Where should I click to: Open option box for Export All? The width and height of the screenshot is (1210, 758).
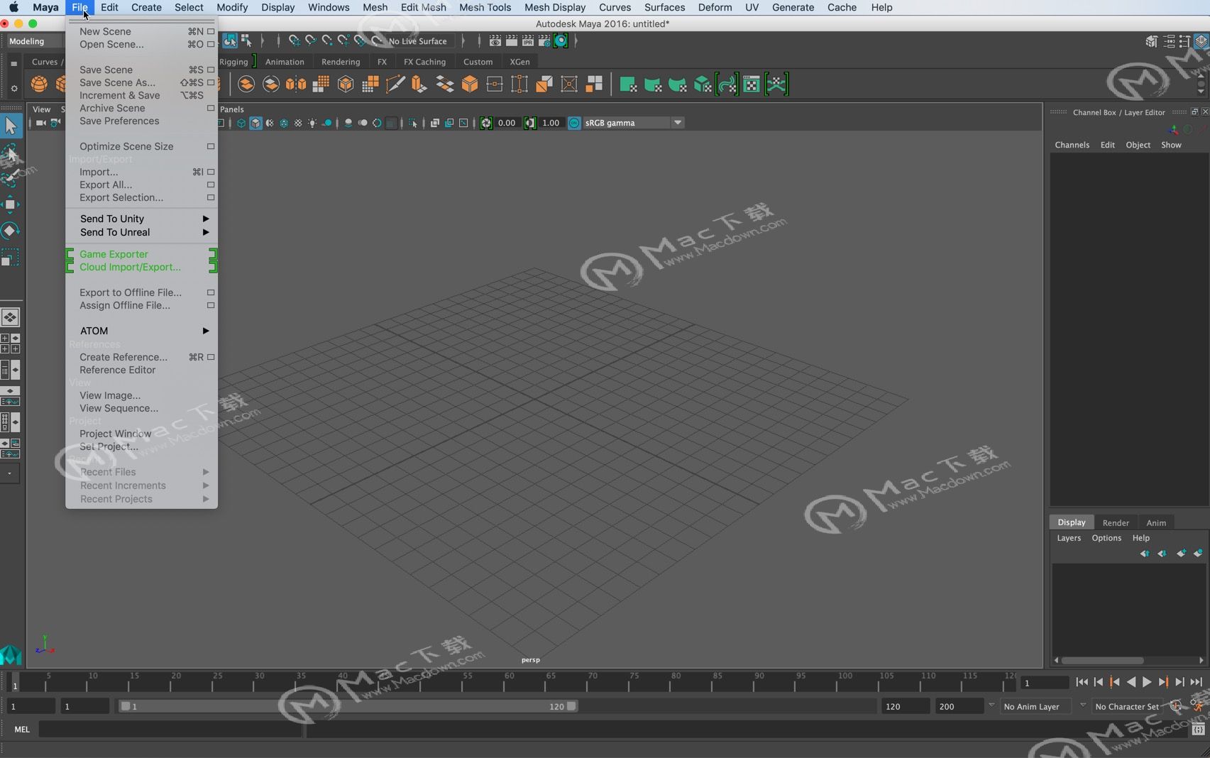211,185
